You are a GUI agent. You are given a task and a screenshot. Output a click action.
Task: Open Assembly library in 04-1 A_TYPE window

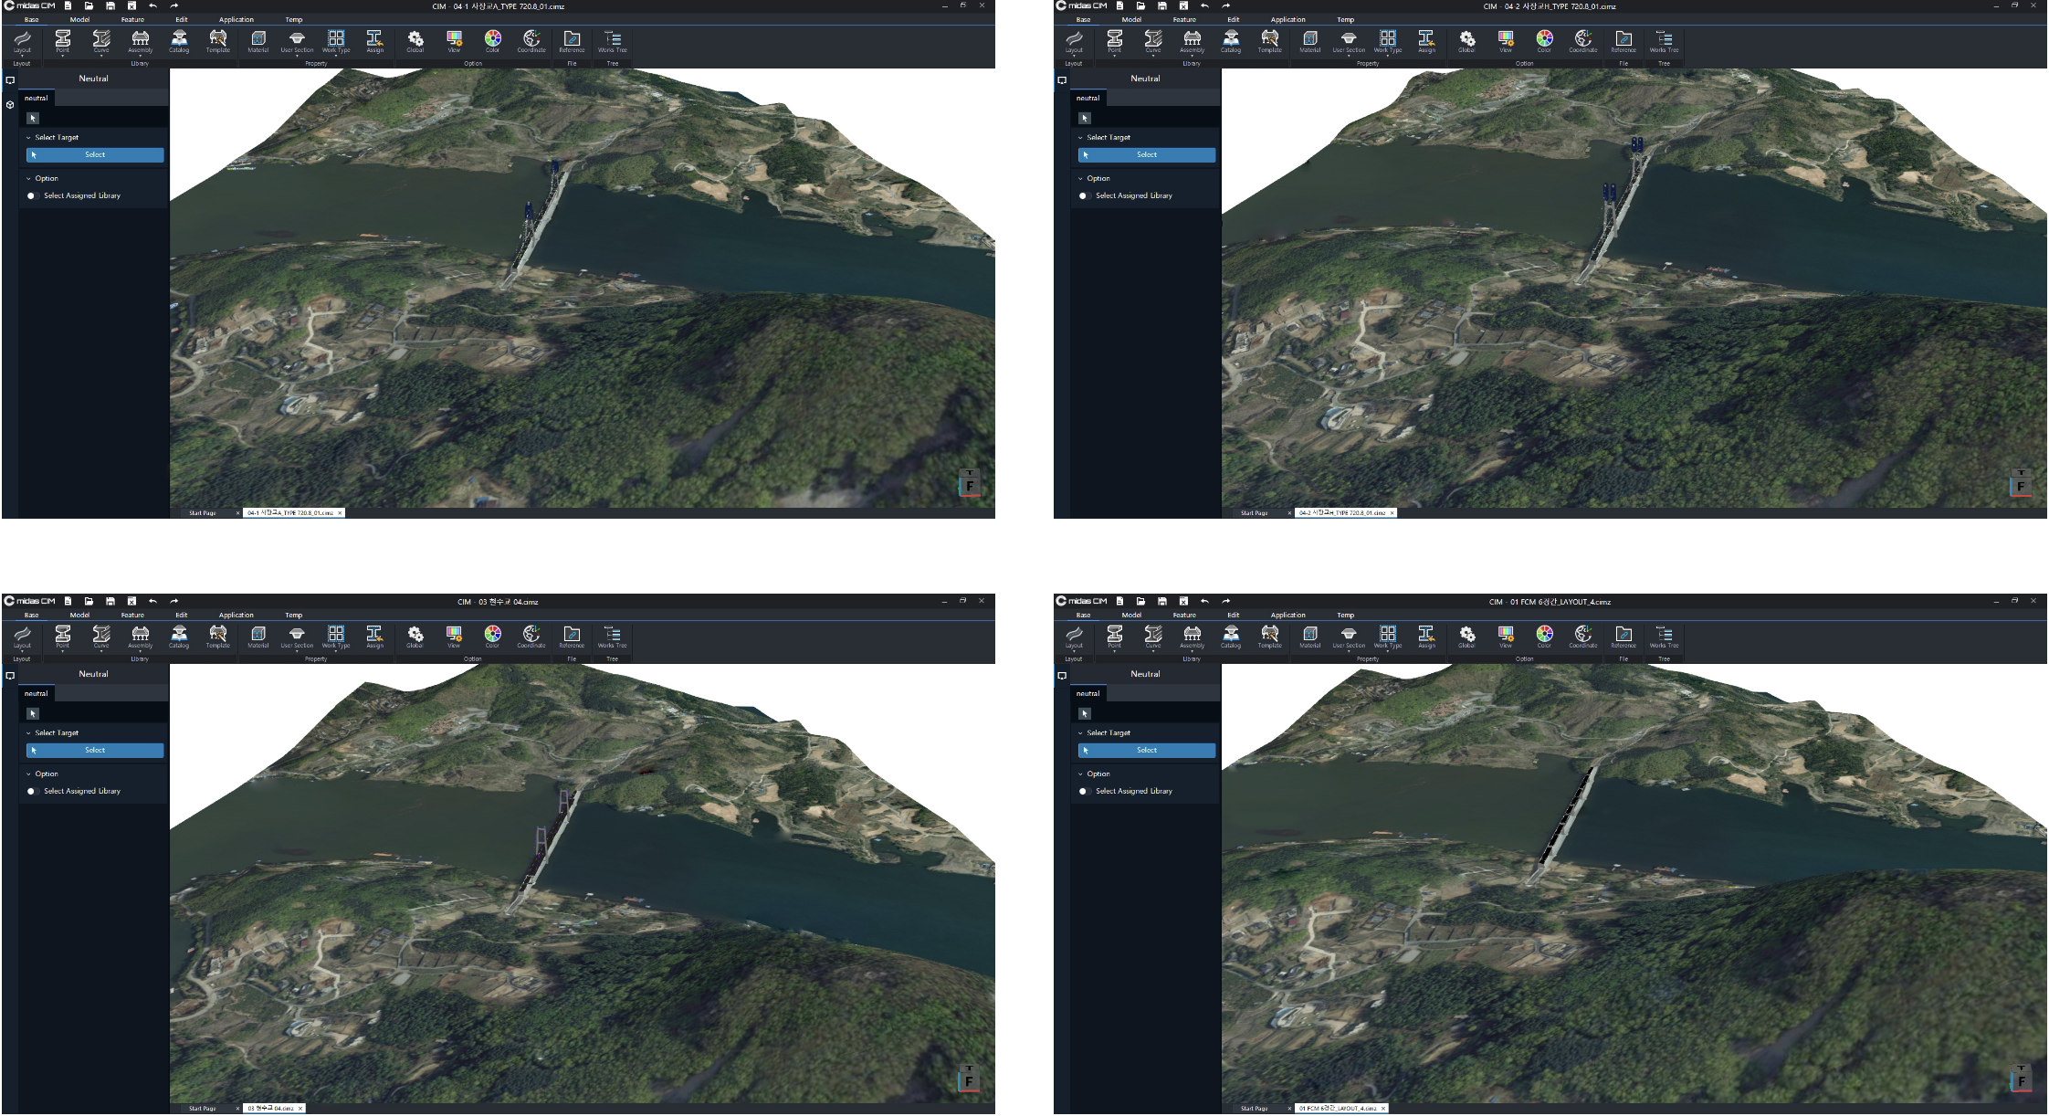(141, 41)
